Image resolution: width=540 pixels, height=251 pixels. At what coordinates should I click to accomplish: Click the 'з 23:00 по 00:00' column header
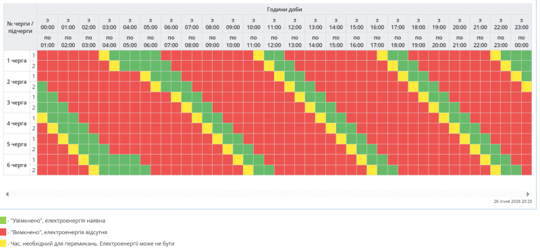521,32
